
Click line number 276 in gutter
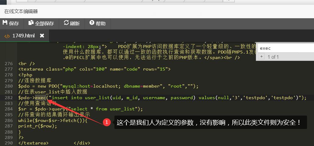coord(9,64)
